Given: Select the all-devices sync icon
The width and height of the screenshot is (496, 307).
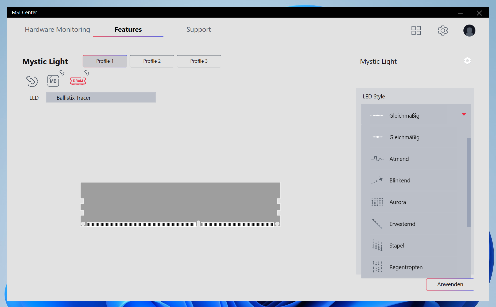Looking at the screenshot, I should point(32,81).
